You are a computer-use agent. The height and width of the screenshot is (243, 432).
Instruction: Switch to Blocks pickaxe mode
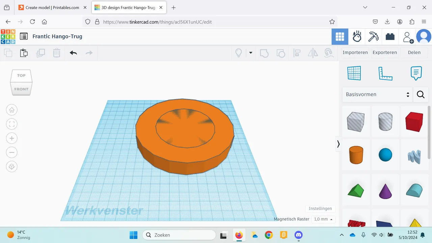[373, 36]
